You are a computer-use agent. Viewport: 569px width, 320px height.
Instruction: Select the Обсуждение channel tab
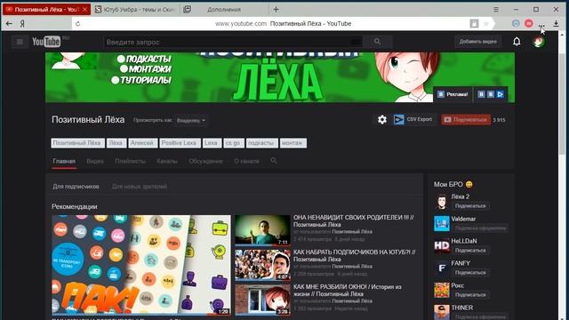(x=205, y=161)
